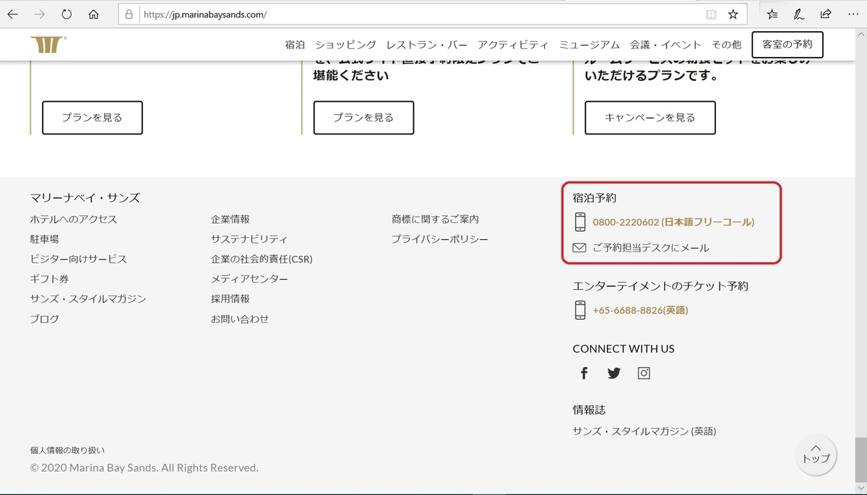Open the Favorites hub icon
The image size is (867, 495).
772,14
